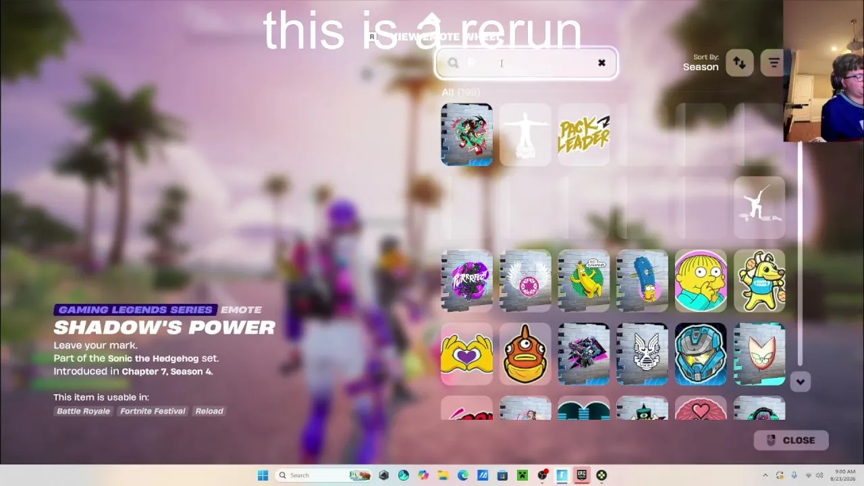Select the Marge Simpson spray
The height and width of the screenshot is (486, 864).
point(642,281)
